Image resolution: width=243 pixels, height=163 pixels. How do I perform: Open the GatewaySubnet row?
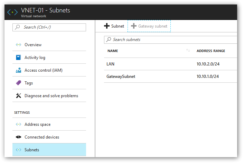[x=170, y=76]
